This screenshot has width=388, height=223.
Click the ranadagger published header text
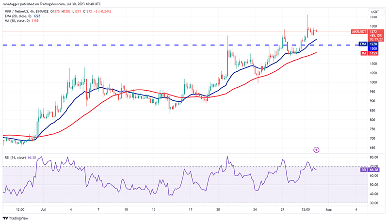tap(52, 4)
